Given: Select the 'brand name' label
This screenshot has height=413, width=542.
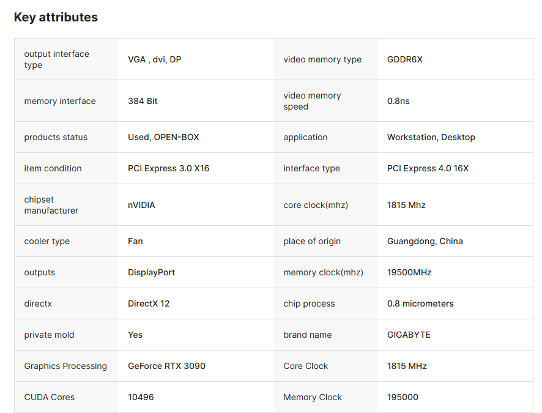Looking at the screenshot, I should tap(307, 335).
